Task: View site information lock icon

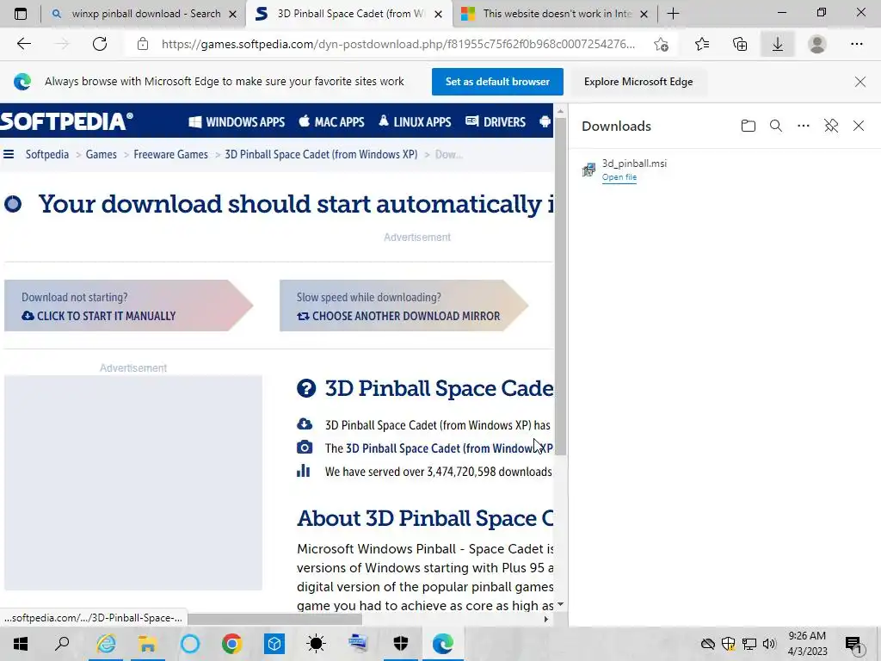Action: point(143,44)
